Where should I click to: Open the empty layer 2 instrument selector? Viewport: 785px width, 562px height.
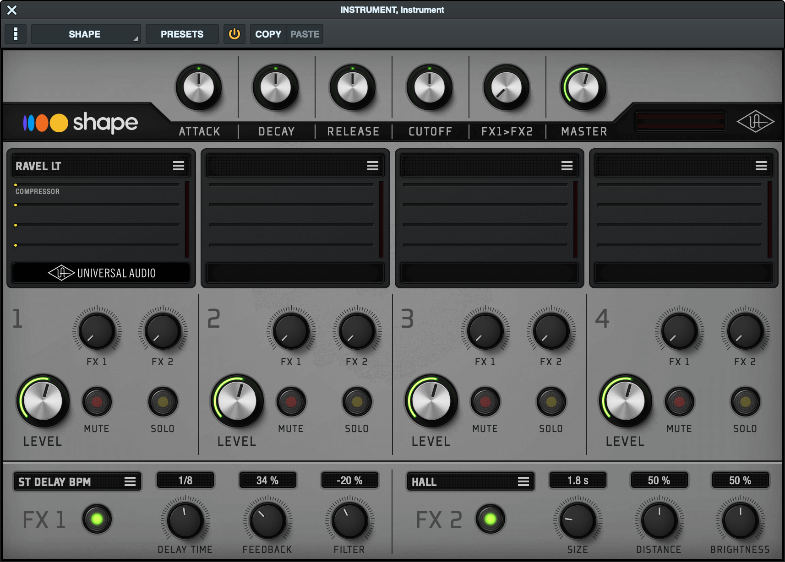[295, 166]
